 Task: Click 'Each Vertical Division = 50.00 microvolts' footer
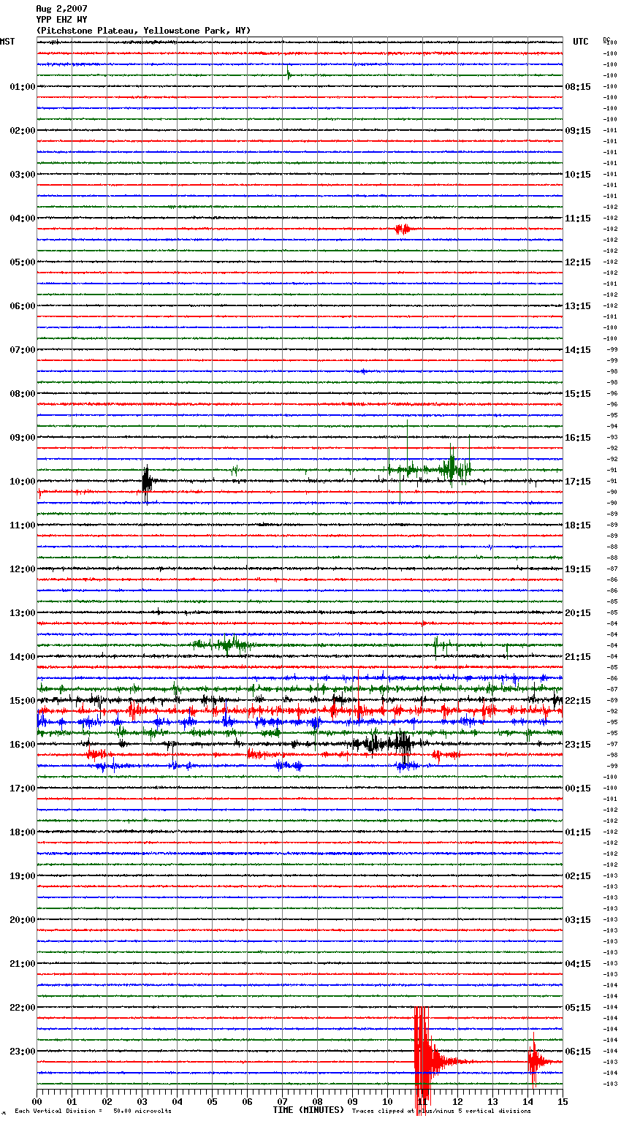(93, 1111)
